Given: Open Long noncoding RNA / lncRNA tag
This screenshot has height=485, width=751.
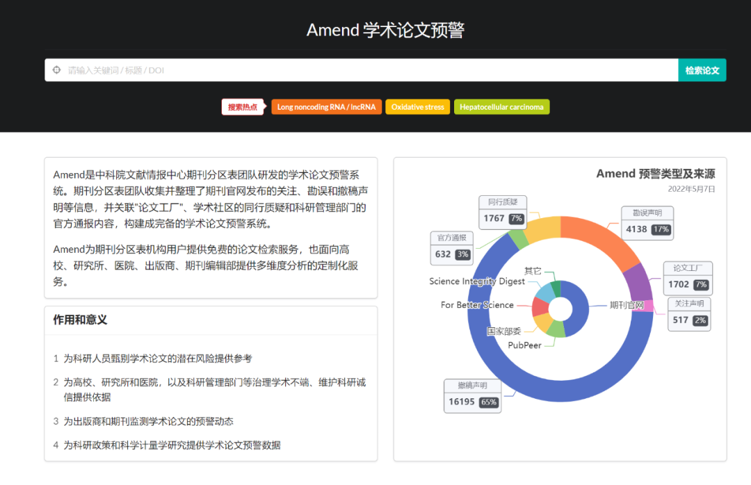Looking at the screenshot, I should click(326, 107).
